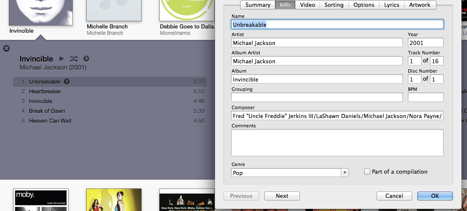Click the yellow album cover with two women
The width and height of the screenshot is (467, 211).
point(114,200)
